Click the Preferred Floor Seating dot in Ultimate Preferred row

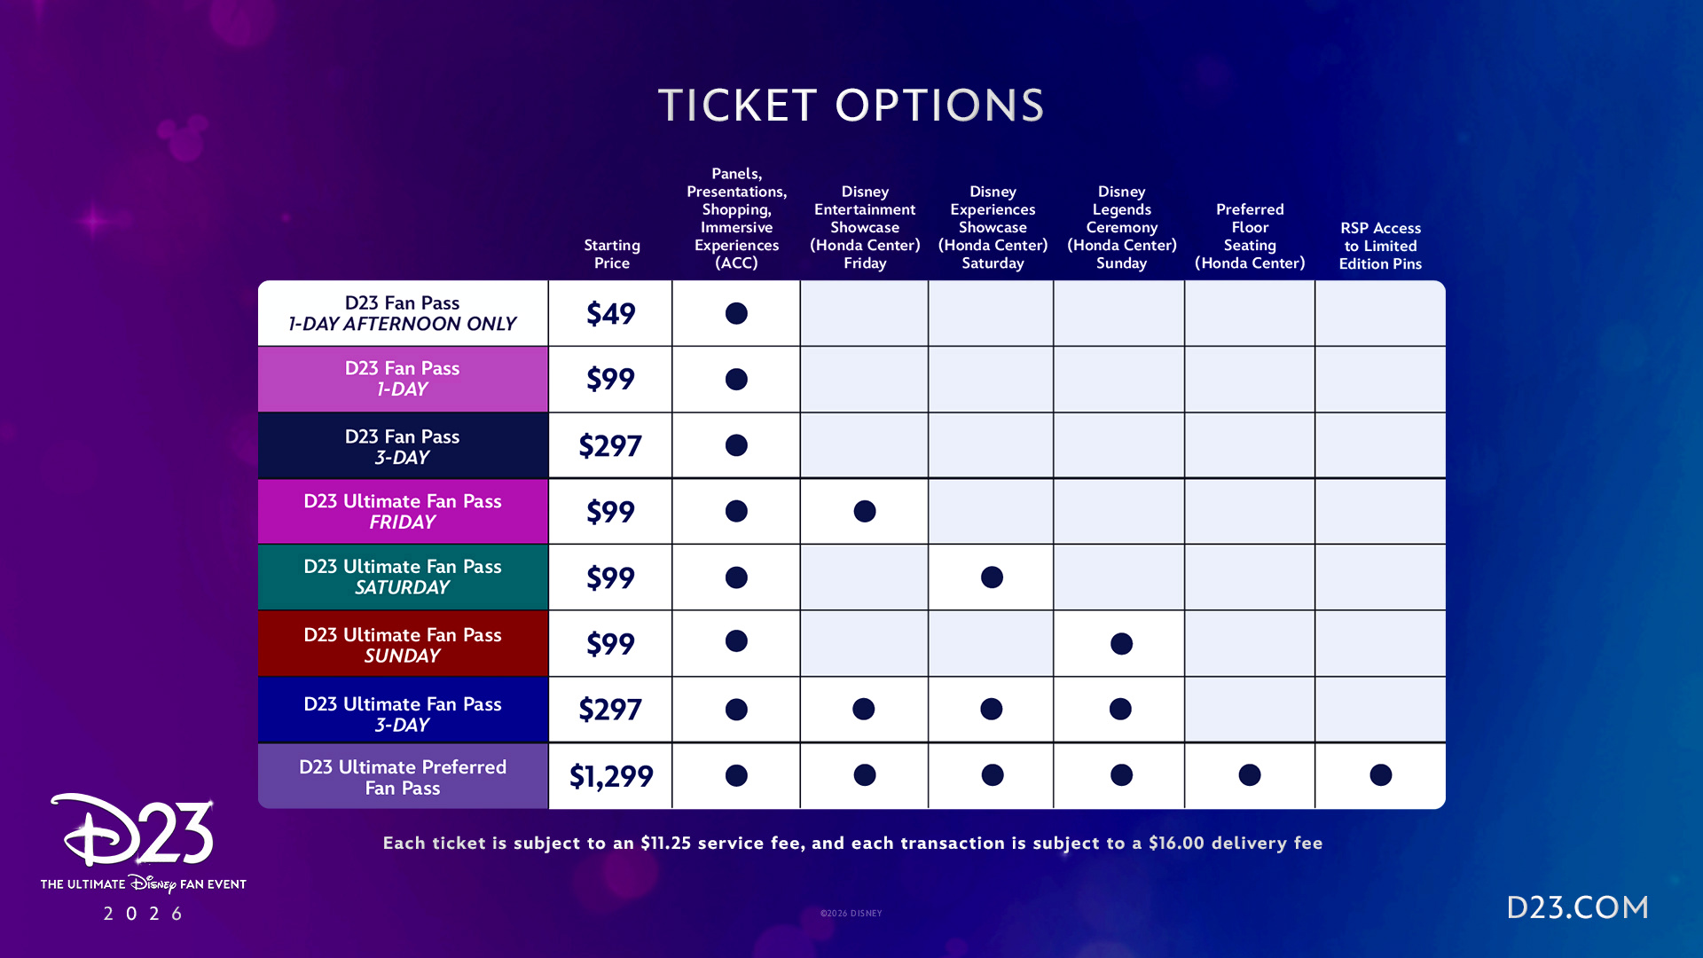click(1249, 775)
